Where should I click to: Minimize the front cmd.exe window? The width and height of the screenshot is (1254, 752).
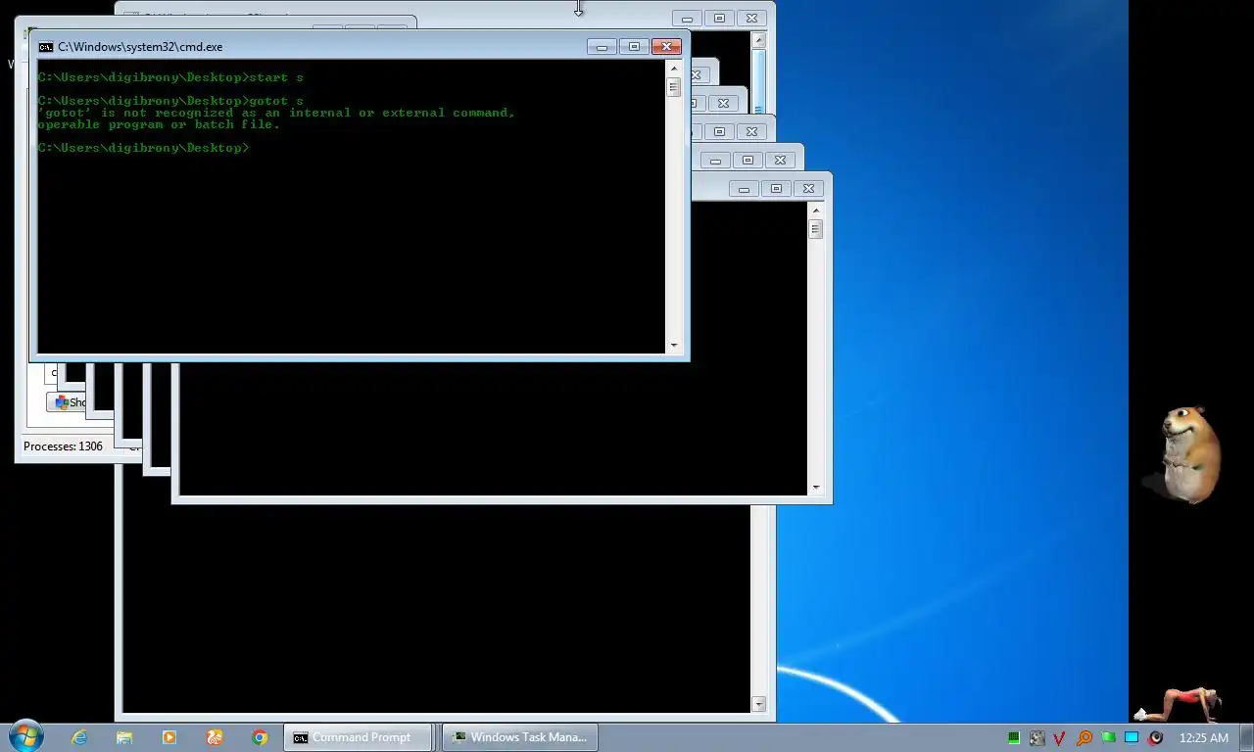pyautogui.click(x=602, y=46)
